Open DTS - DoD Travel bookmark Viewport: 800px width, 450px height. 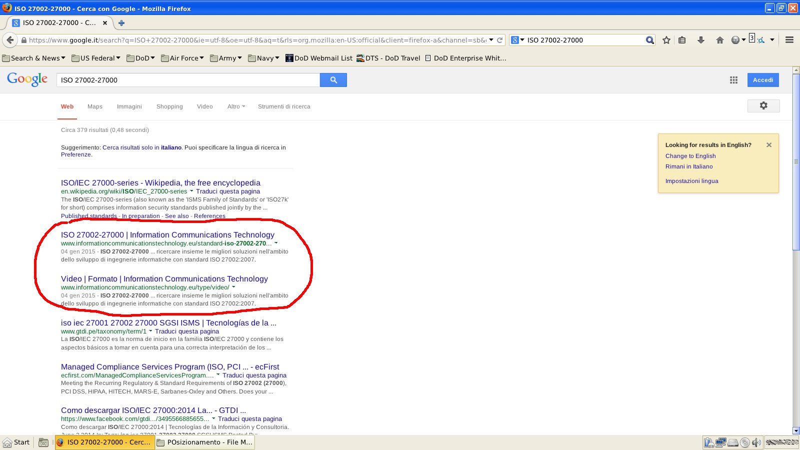pos(388,58)
